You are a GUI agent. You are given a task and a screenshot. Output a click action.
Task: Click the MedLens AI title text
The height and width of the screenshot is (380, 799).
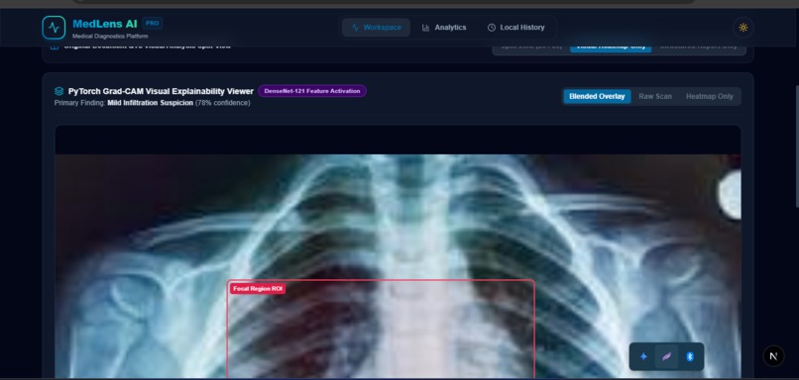tap(105, 24)
